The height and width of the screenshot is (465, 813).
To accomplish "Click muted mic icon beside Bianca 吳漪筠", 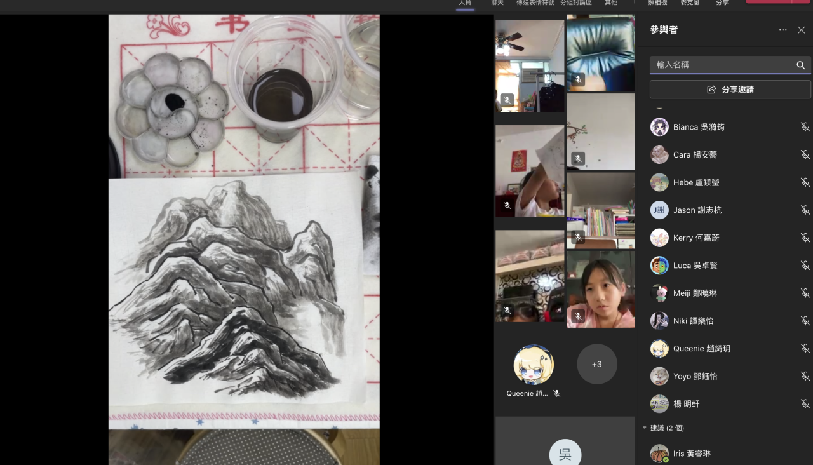I will tap(805, 127).
